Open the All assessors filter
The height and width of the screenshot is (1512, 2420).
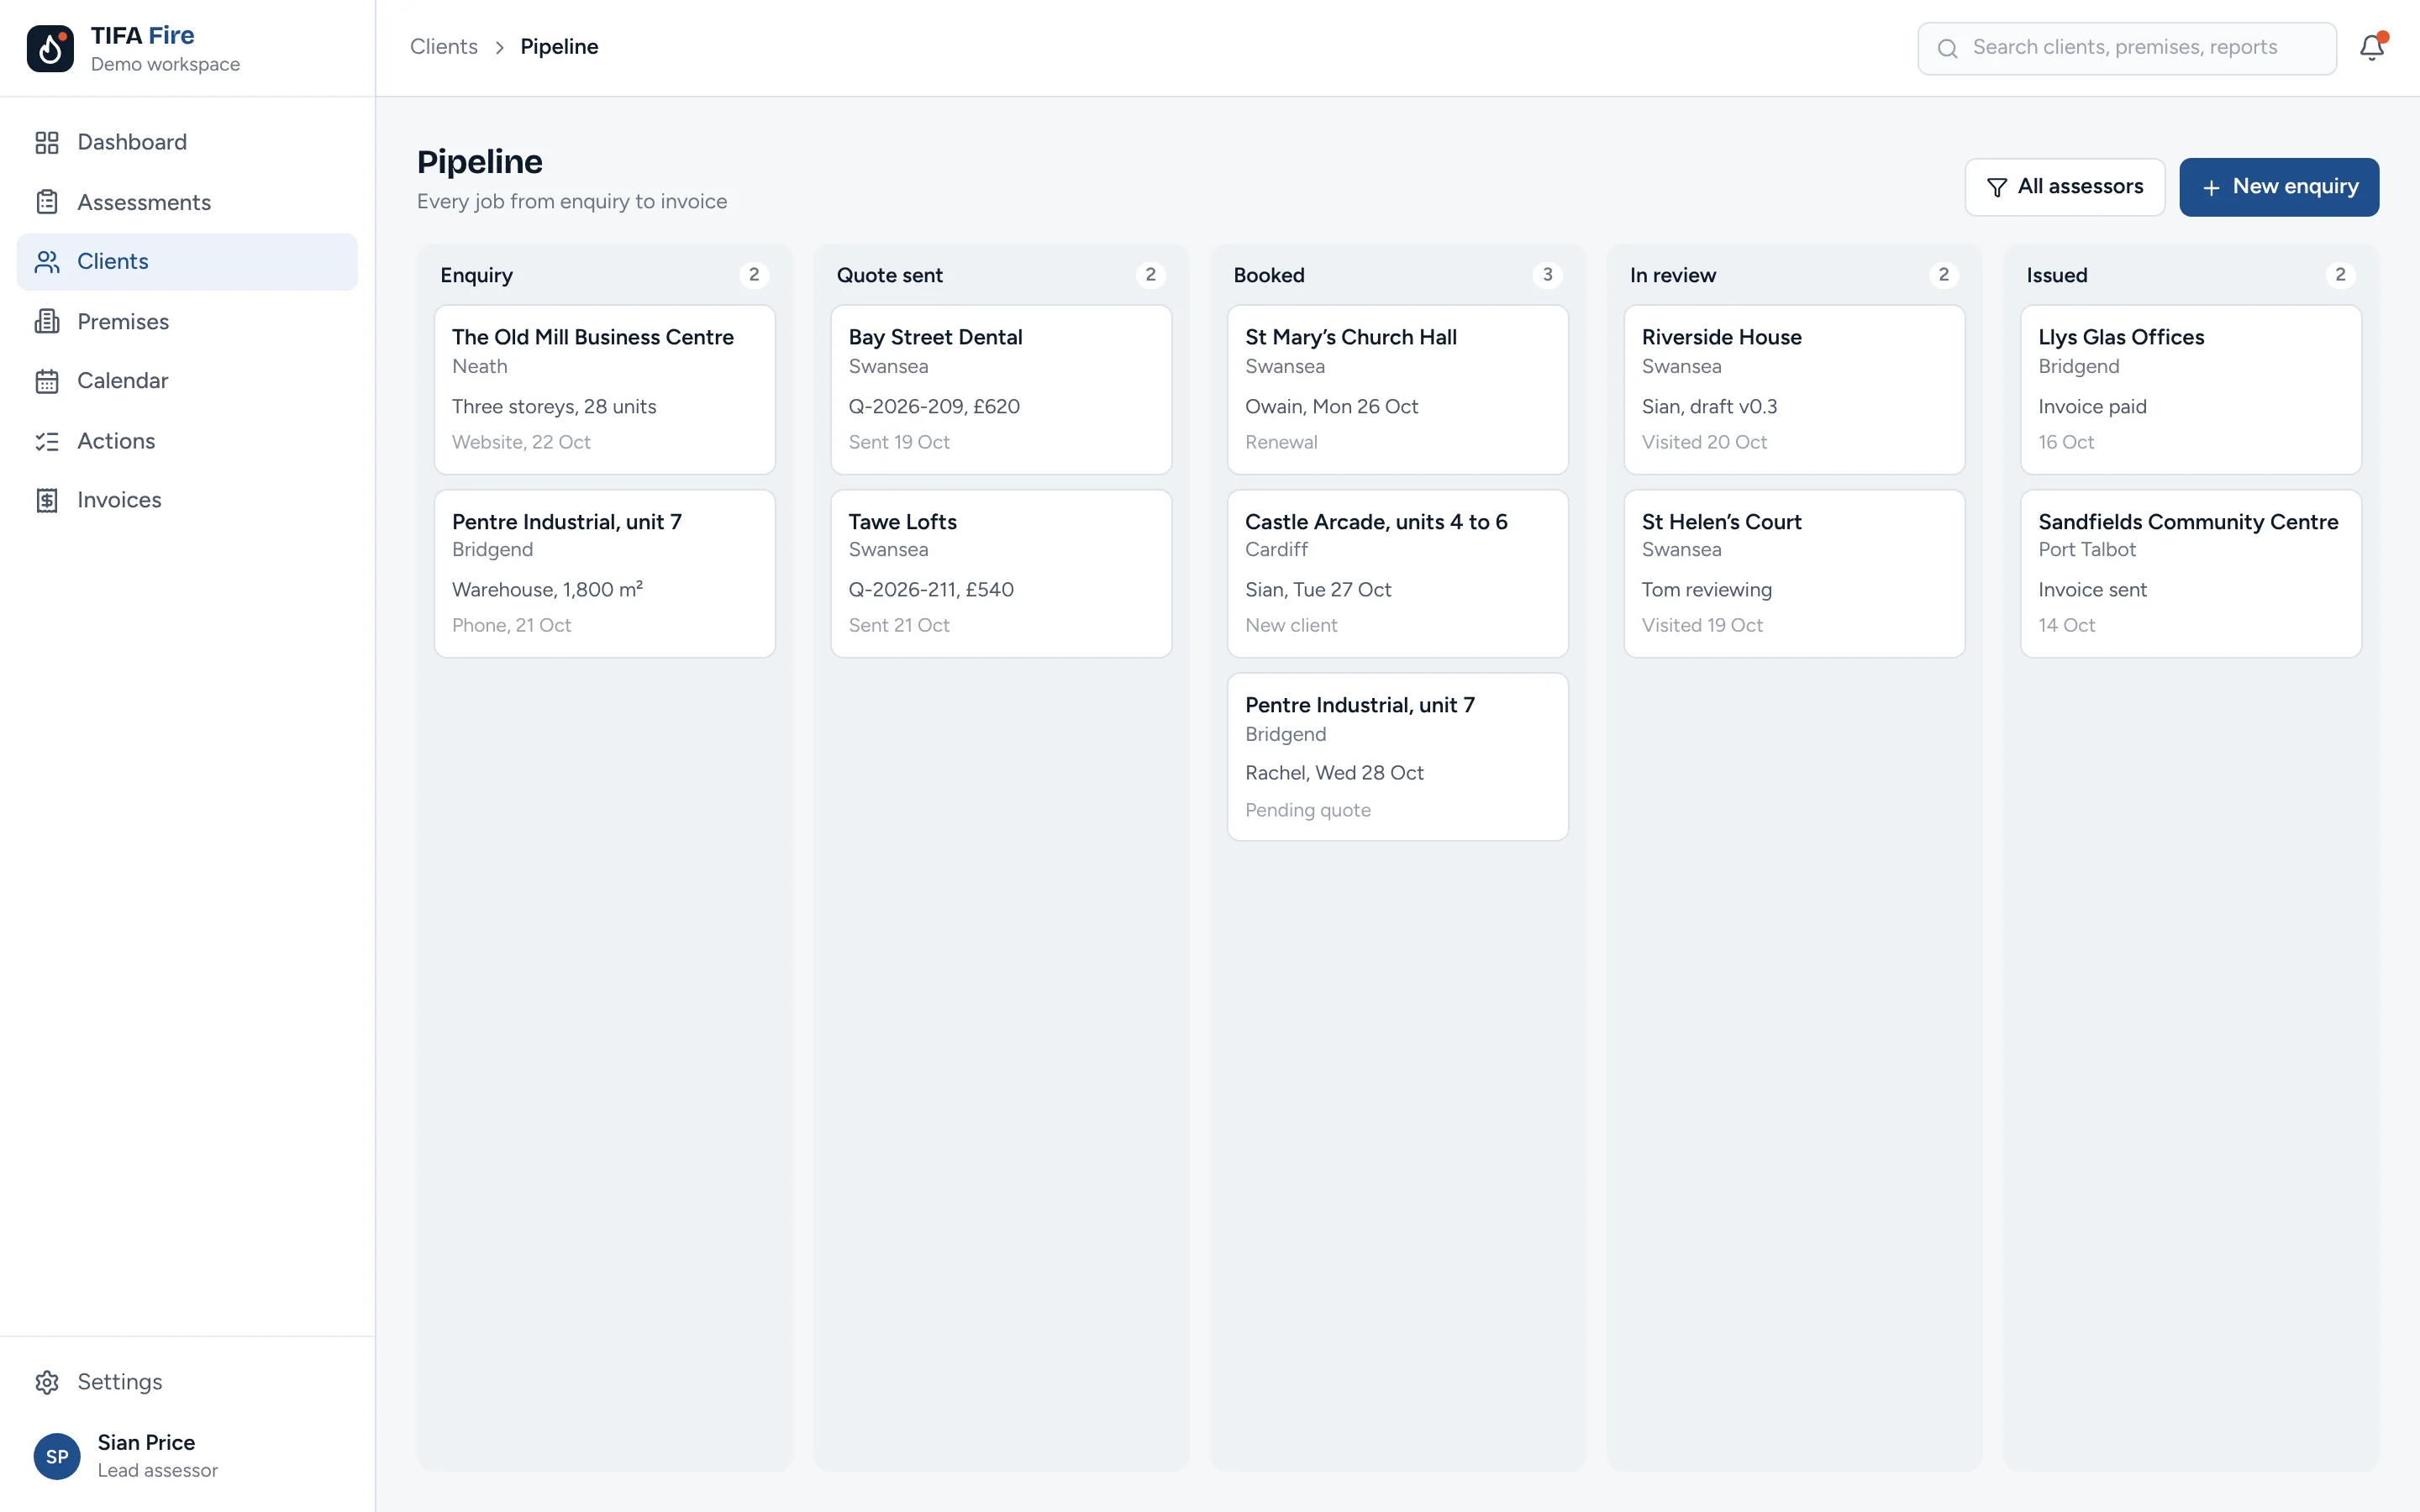click(2064, 187)
